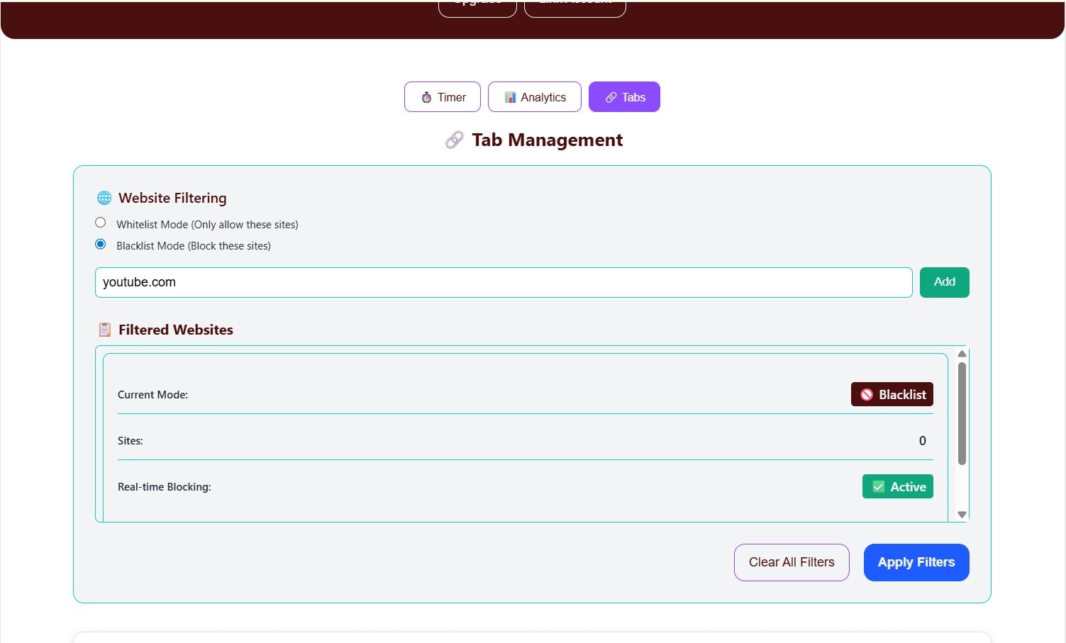Click the globe icon next to Website Filtering
Screen dimensions: 1066x643
(x=104, y=198)
